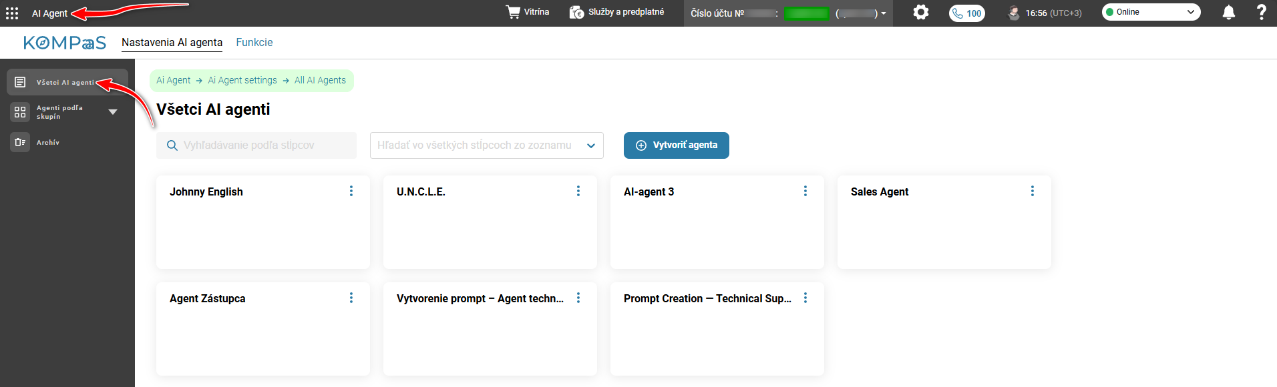Open the Služby a predplatné link
This screenshot has width=1277, height=387.
coord(626,12)
